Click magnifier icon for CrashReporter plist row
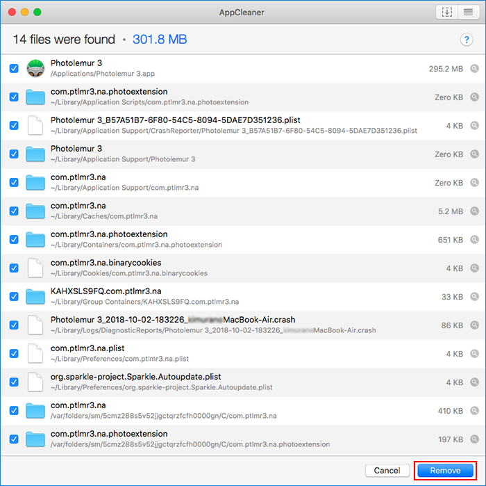 pos(474,125)
